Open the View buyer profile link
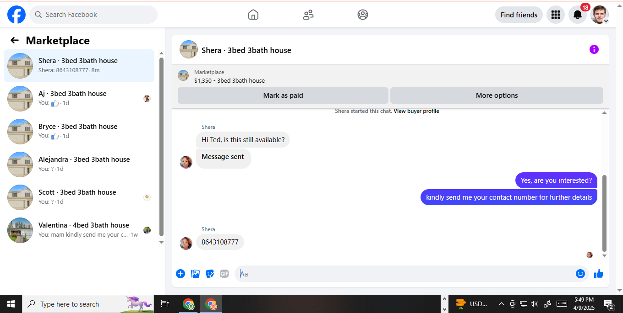 coord(416,111)
